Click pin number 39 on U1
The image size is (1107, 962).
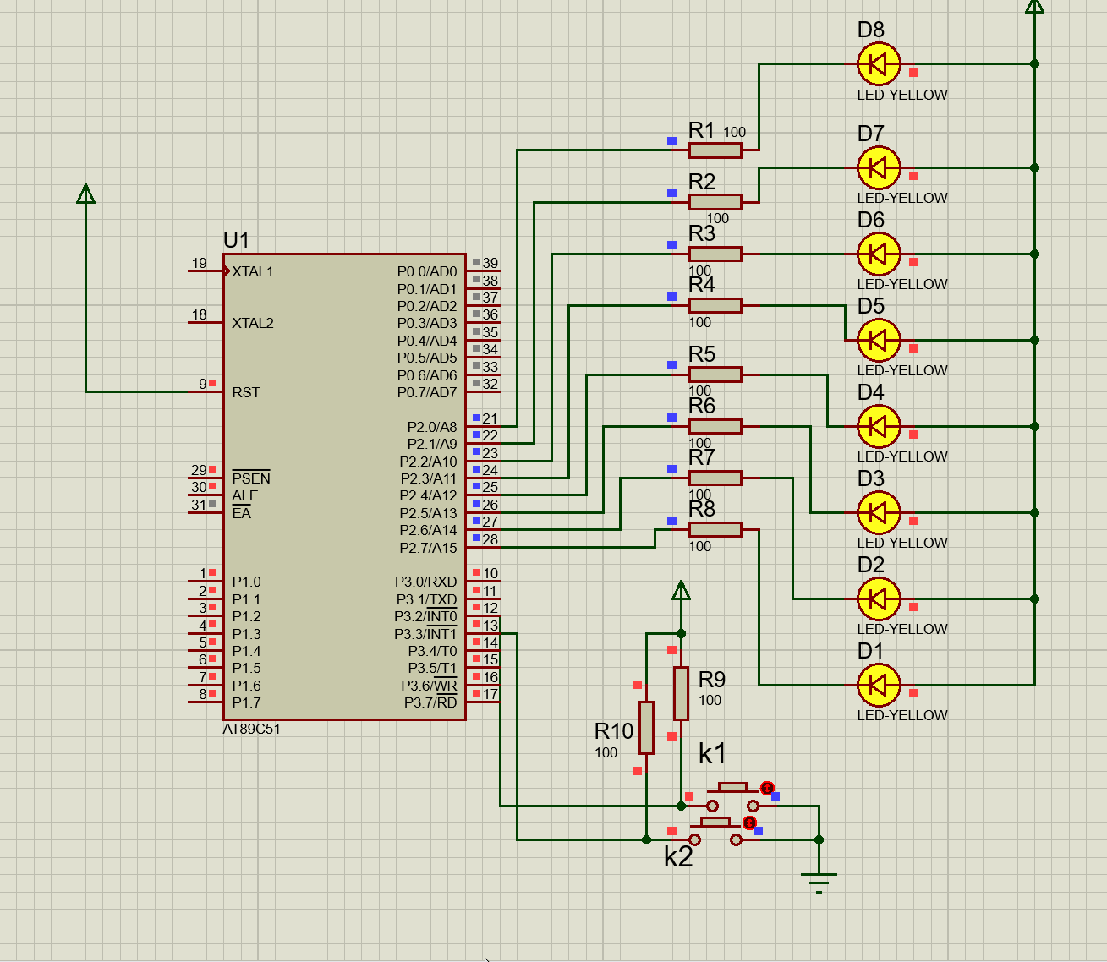[490, 263]
